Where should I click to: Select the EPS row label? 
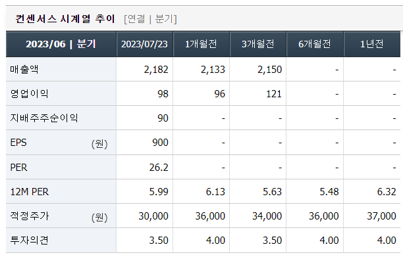[18, 143]
